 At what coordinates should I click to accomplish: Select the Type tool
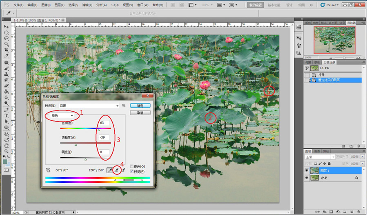[x=6, y=115]
